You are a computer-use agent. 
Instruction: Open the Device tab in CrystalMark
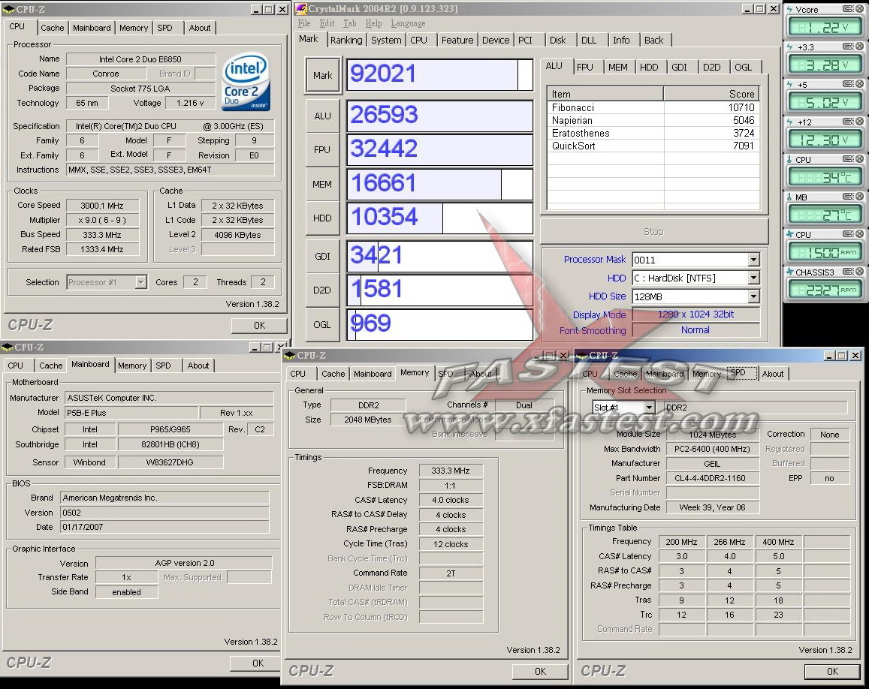[496, 41]
